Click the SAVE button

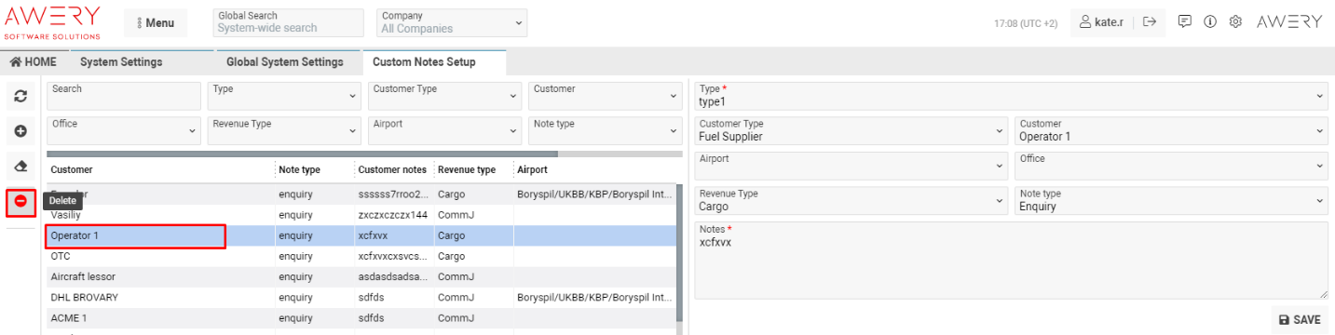click(1300, 319)
